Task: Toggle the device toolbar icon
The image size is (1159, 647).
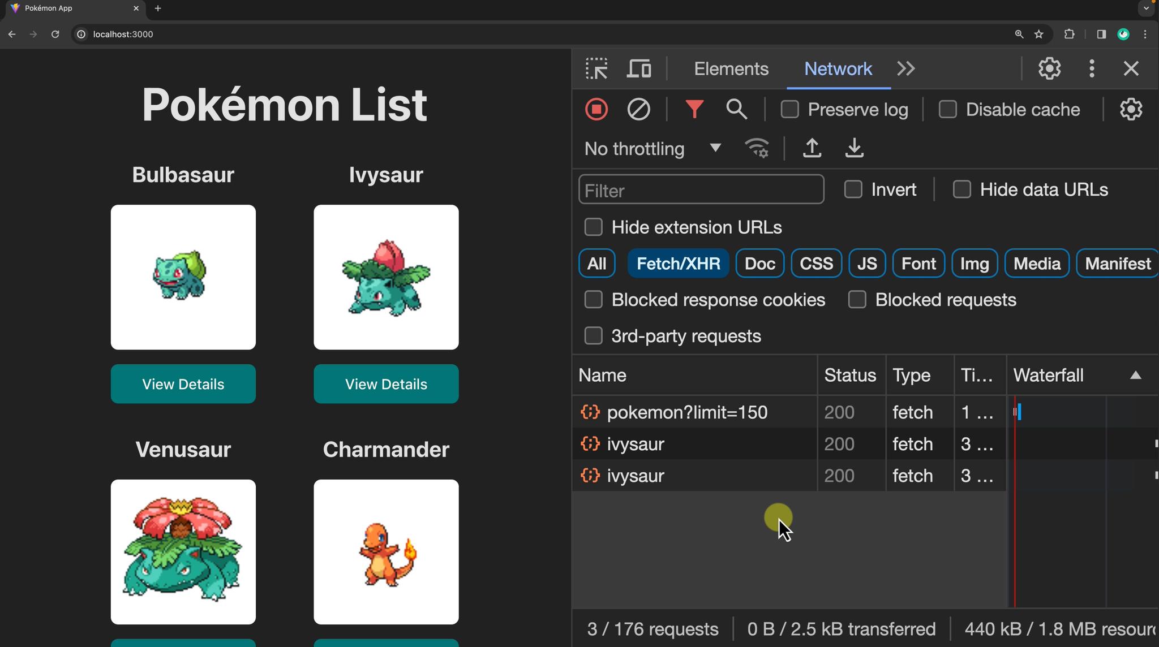Action: tap(639, 69)
